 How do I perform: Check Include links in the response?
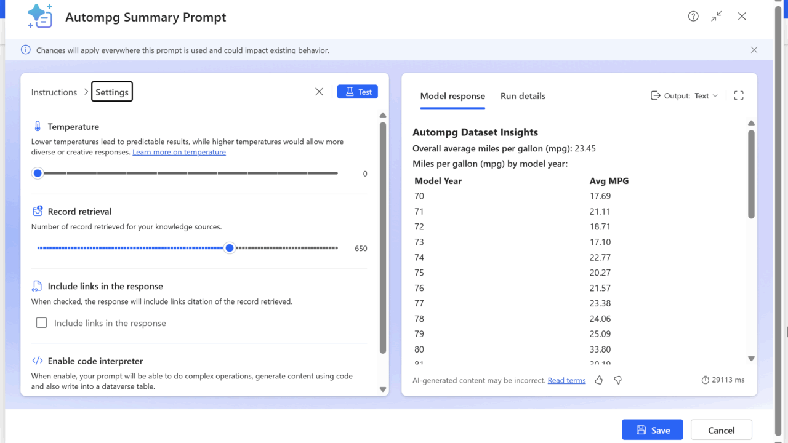pos(42,323)
